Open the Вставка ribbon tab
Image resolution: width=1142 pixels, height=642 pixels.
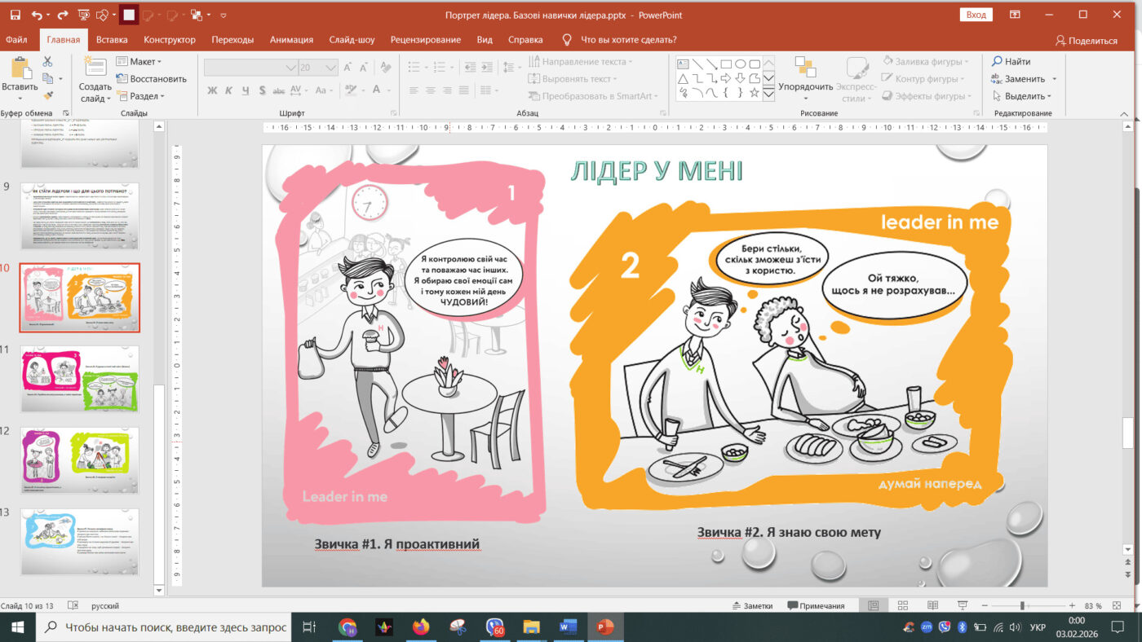pyautogui.click(x=112, y=40)
